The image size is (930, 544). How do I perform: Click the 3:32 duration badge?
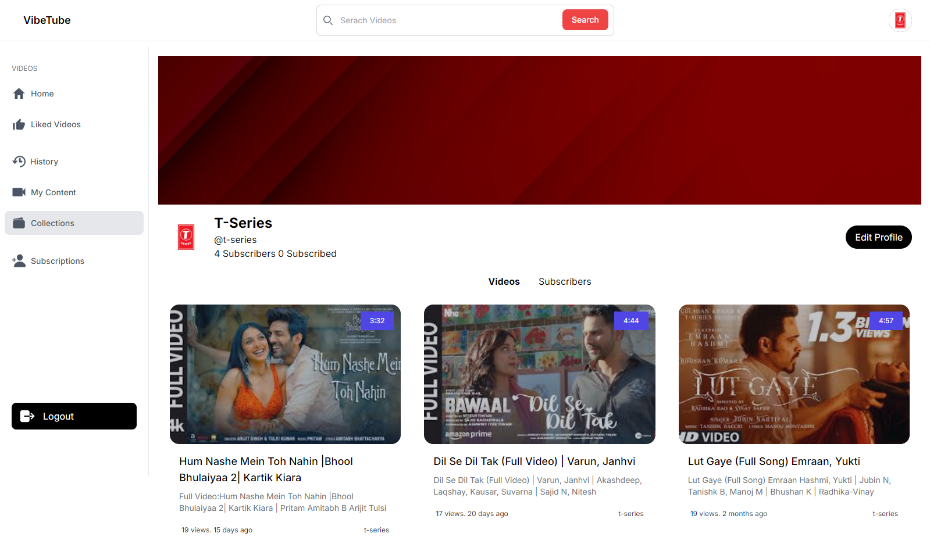[377, 321]
